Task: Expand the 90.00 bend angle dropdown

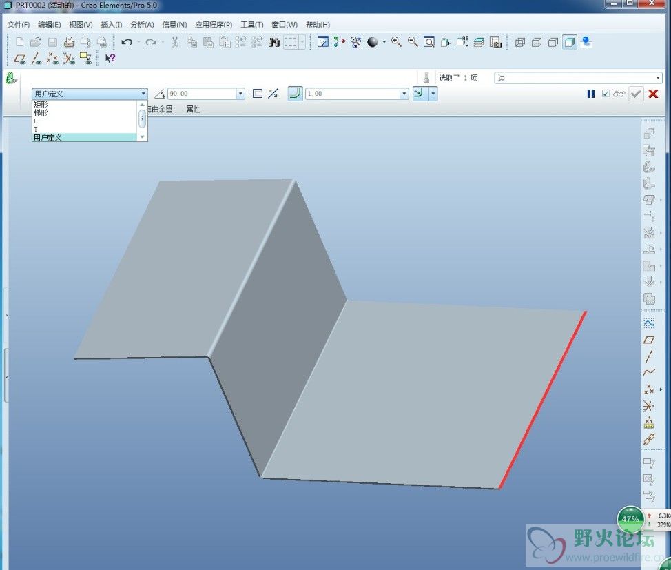Action: tap(240, 94)
